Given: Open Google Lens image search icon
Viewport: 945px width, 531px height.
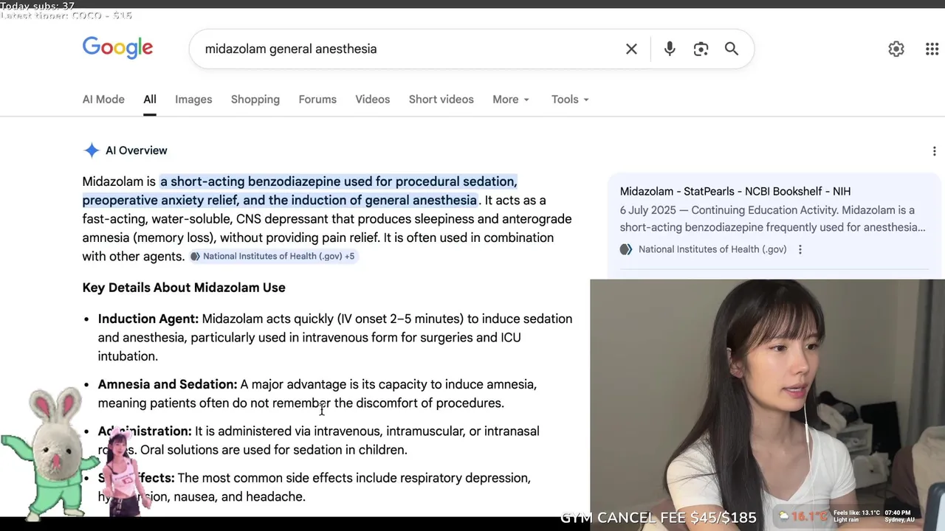Looking at the screenshot, I should [x=701, y=49].
